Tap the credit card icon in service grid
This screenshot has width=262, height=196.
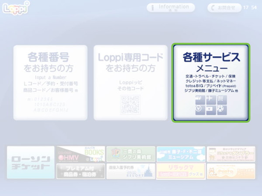point(200,100)
